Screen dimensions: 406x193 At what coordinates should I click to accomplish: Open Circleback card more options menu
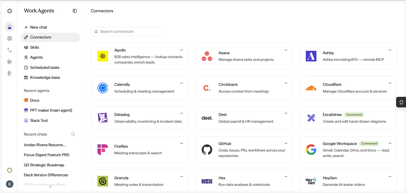(x=286, y=83)
